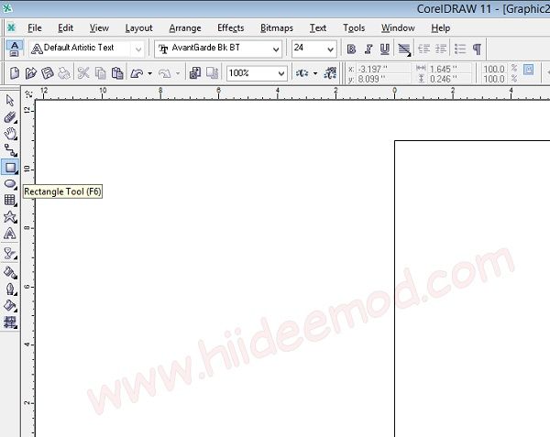Click the x position field -3.197
550x437 pixels.
pyautogui.click(x=383, y=69)
